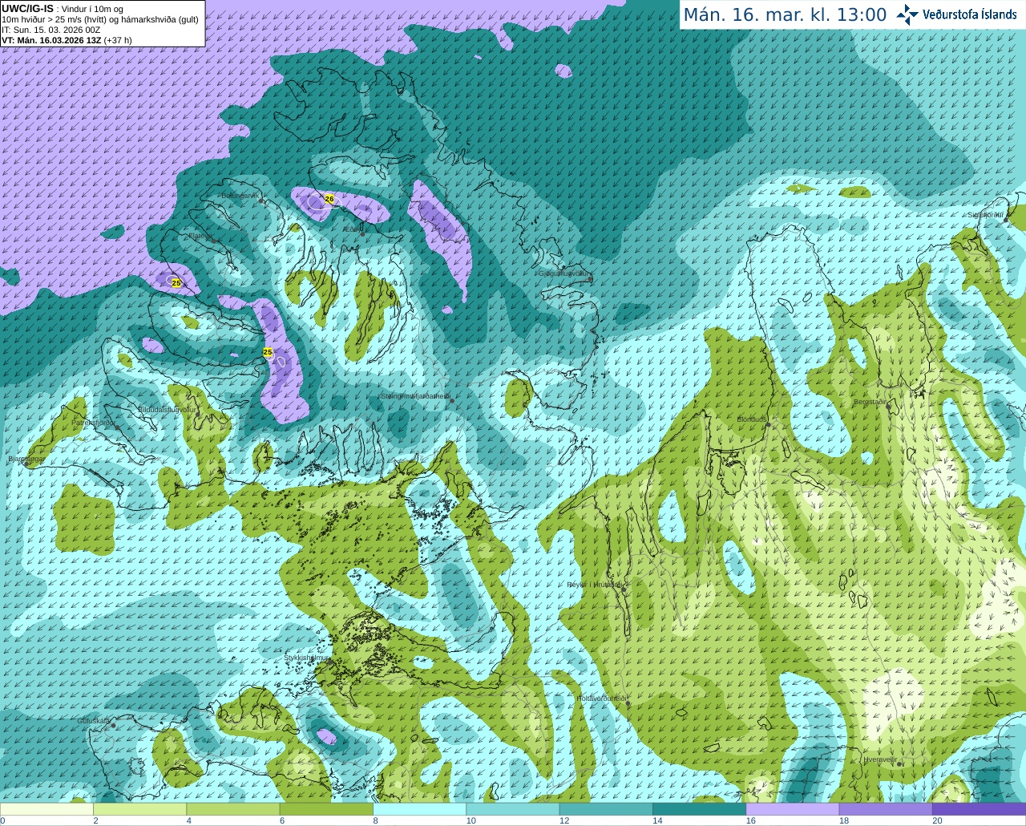Pick the 2–4 m/s light green legend swatch

click(139, 809)
